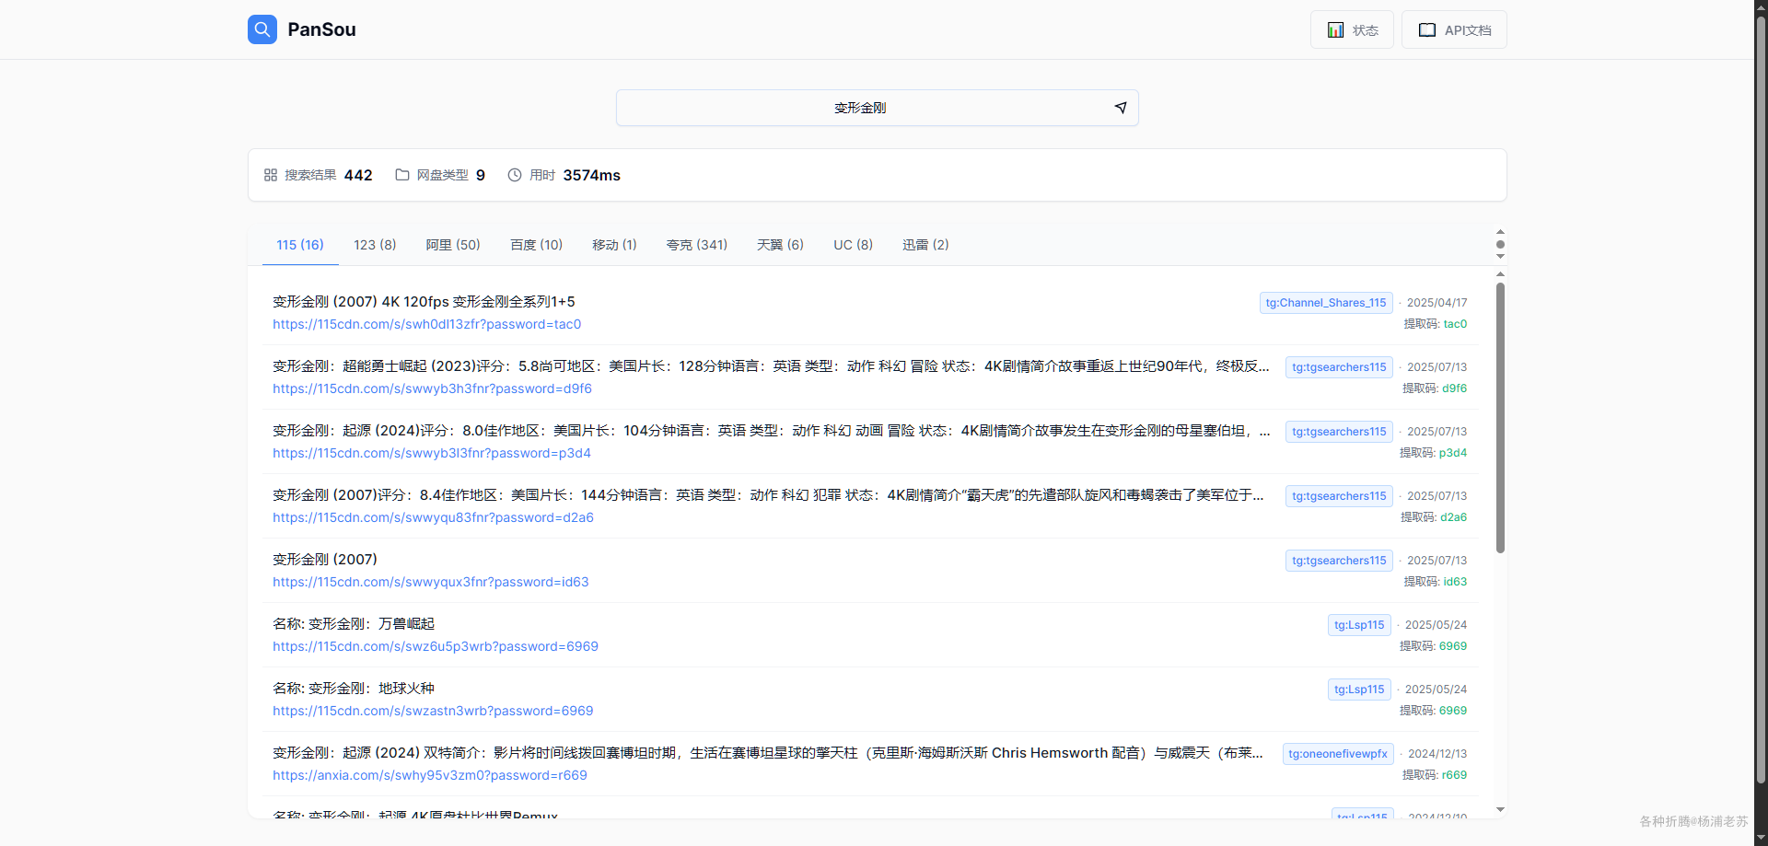This screenshot has height=846, width=1768.
Task: Open the API文档 button
Action: coord(1454,29)
